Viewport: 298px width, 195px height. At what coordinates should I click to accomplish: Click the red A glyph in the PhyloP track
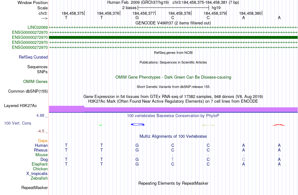[279, 125]
